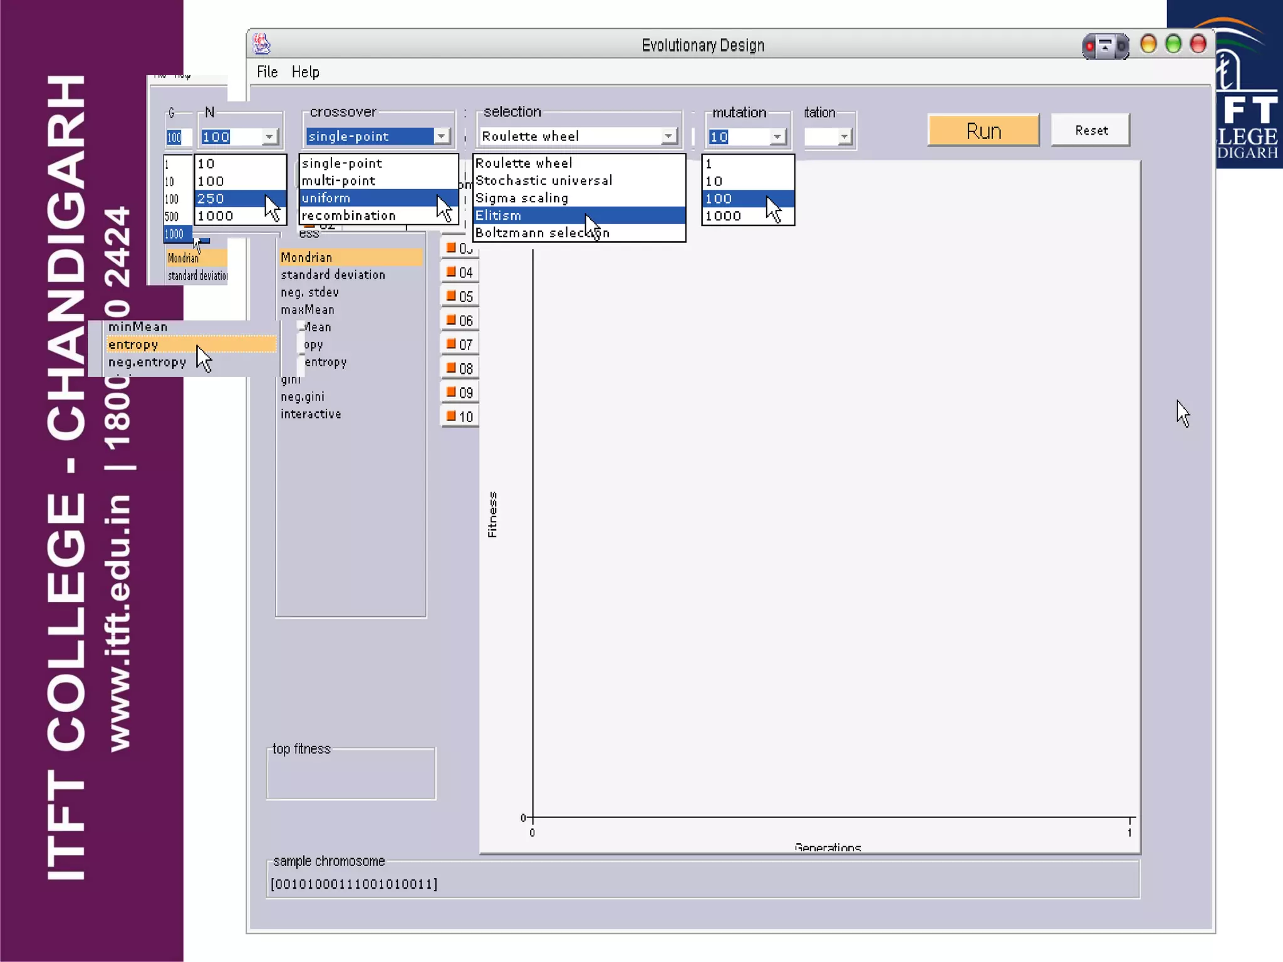This screenshot has height=962, width=1283.
Task: Expand the selection combo box arrow
Action: coord(669,137)
